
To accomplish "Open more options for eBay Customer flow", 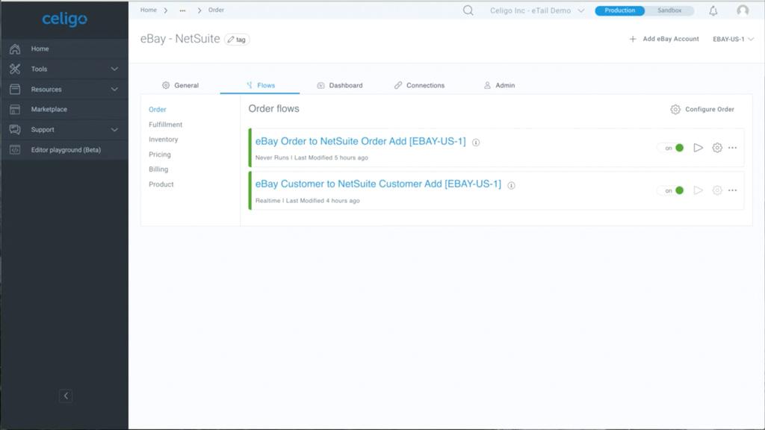I will coord(733,190).
